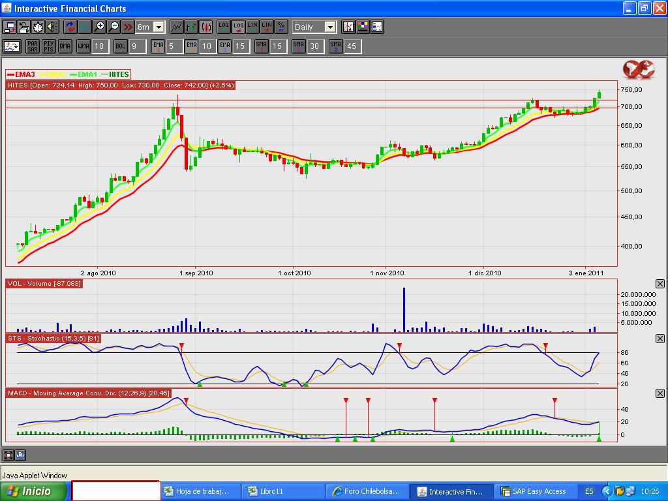Image resolution: width=668 pixels, height=501 pixels.
Task: Toggle the WMA moving average indicator
Action: click(83, 46)
